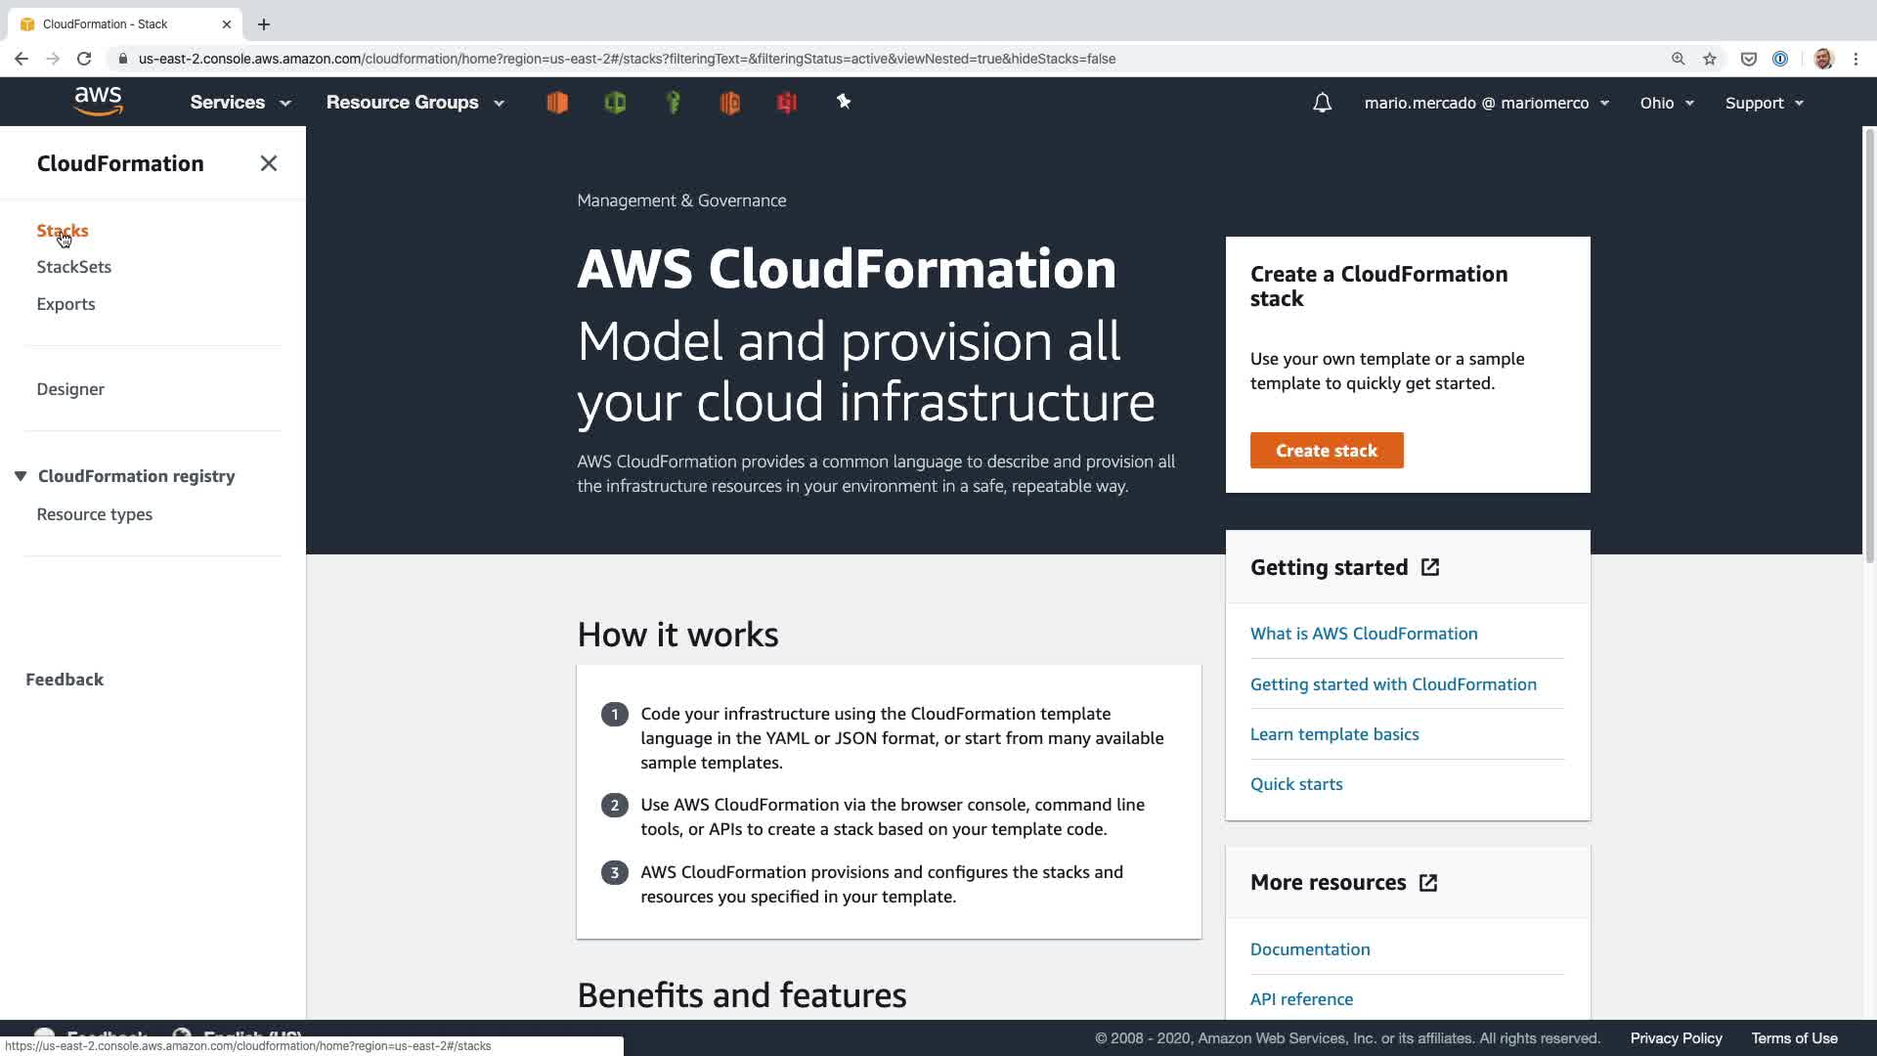The image size is (1877, 1056).
Task: Bookmark page with the star icon
Action: coord(1710,59)
